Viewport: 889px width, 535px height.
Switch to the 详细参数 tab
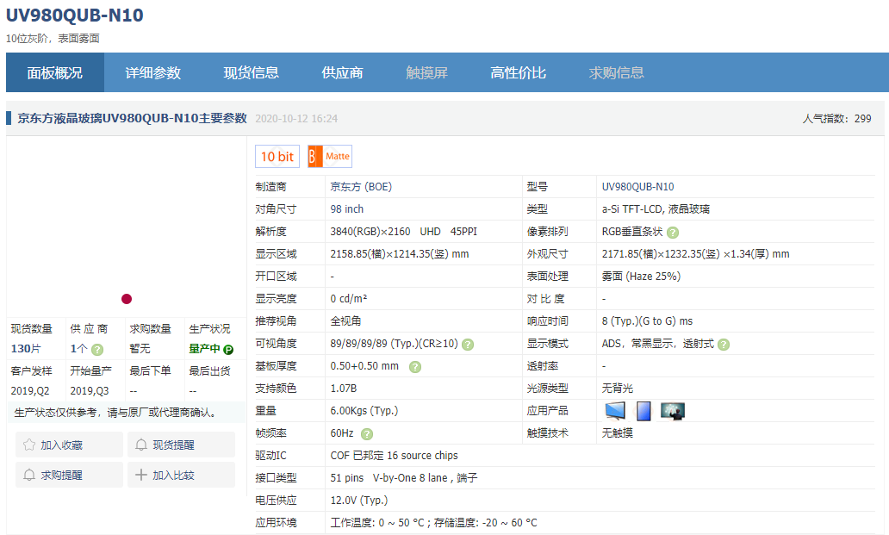click(153, 73)
